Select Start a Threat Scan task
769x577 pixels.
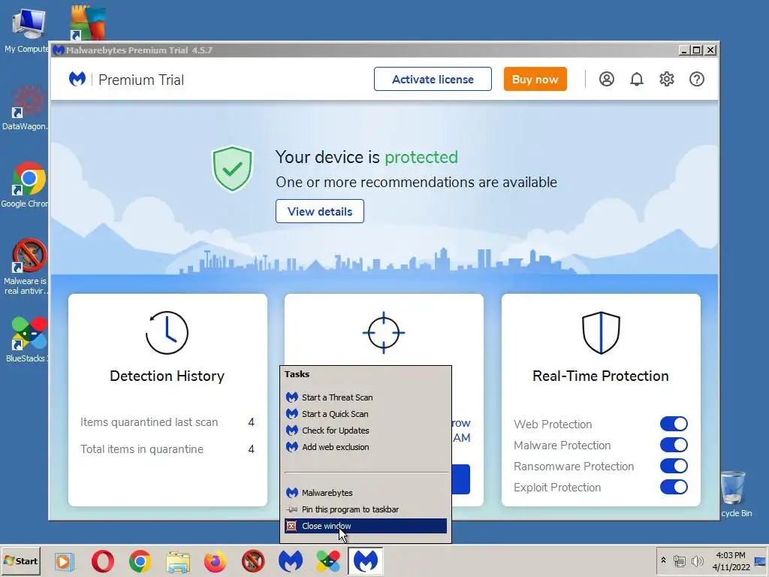click(366, 397)
